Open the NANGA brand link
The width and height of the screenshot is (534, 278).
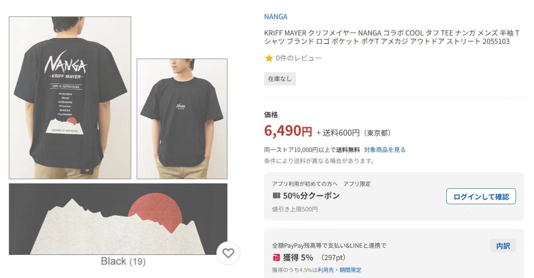pos(275,17)
